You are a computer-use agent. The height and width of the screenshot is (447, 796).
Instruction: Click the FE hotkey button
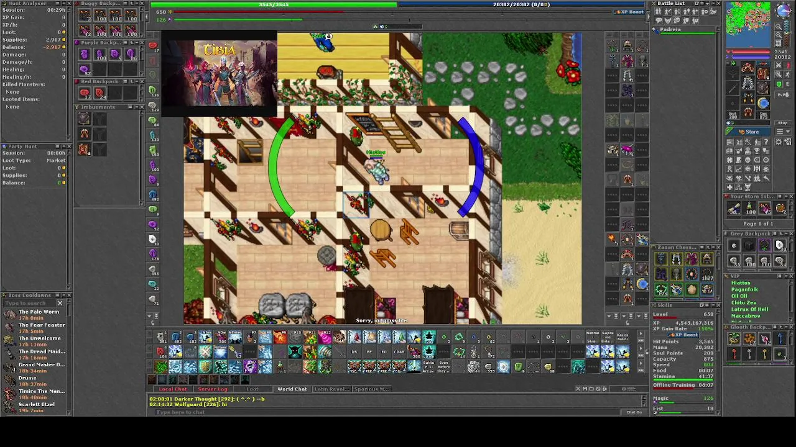(x=369, y=352)
